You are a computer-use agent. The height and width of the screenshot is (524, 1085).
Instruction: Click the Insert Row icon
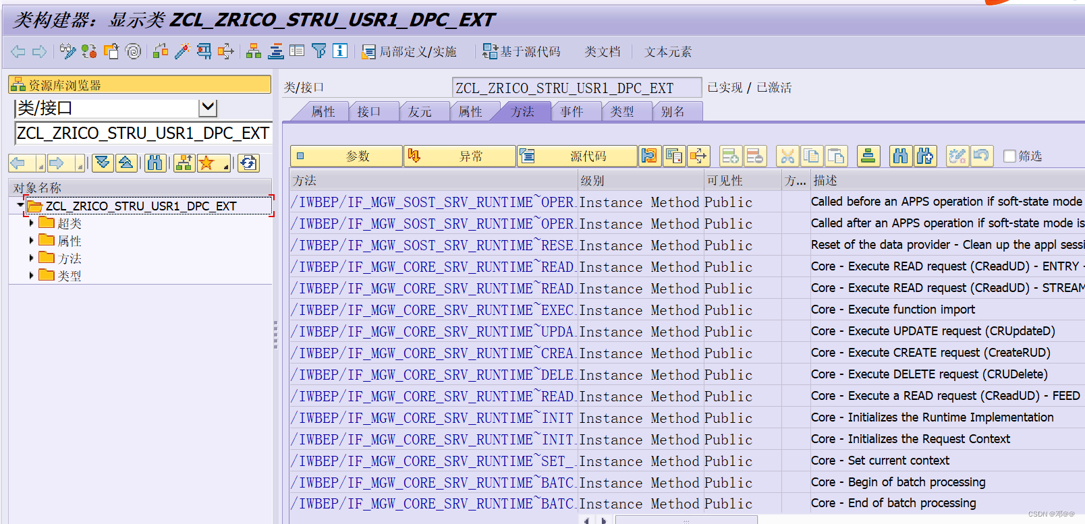coord(730,156)
